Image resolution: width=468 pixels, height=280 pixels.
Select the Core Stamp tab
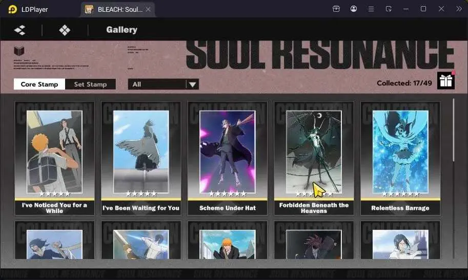coord(39,84)
